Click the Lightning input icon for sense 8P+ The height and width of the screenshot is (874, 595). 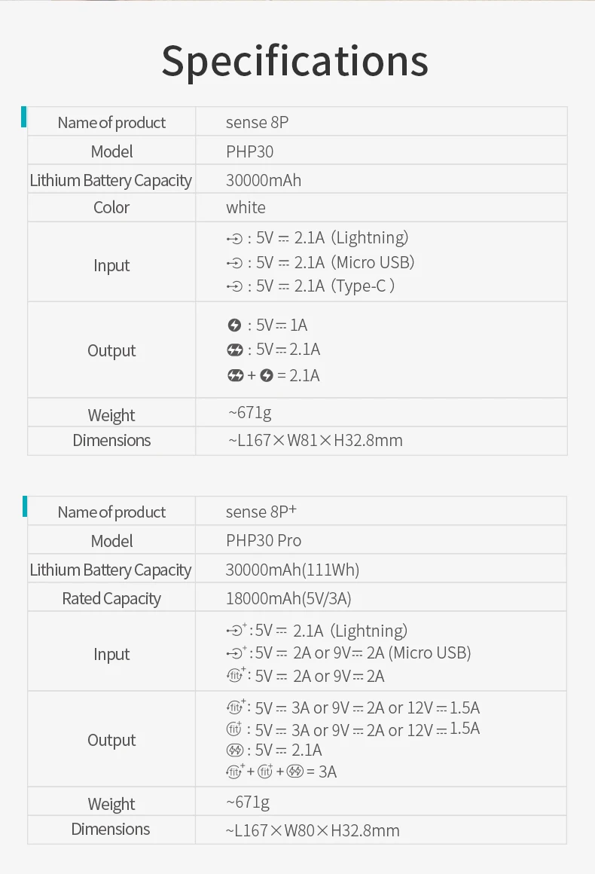point(236,631)
